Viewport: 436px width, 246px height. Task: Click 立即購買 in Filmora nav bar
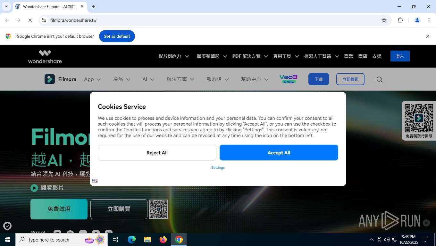[350, 79]
